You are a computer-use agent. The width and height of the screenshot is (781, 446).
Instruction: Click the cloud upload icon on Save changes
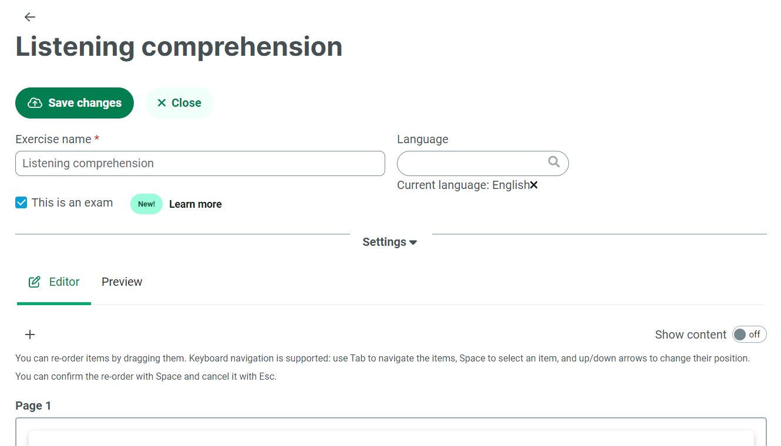click(35, 103)
